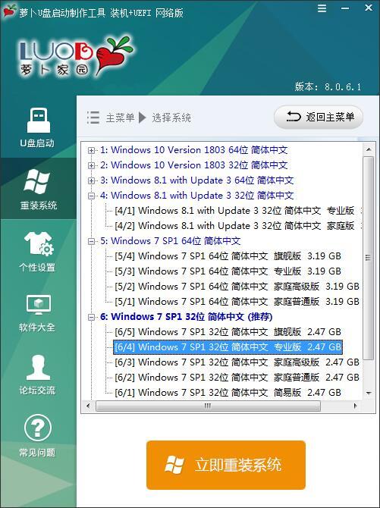The height and width of the screenshot is (508, 380).
Task: Select [5/3] Windows 7 64位 专业版
Action: pos(228,271)
